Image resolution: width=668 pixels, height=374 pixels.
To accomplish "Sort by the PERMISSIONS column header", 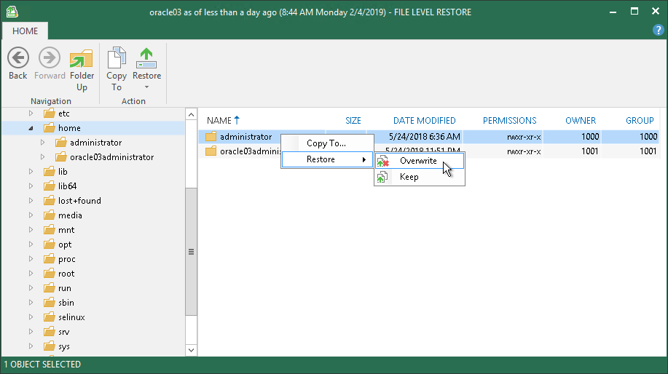I will point(509,120).
